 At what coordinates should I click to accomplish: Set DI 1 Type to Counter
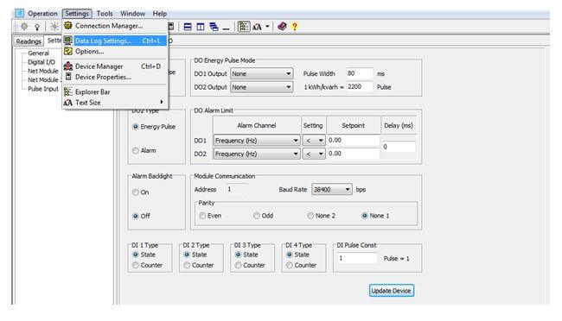(136, 265)
